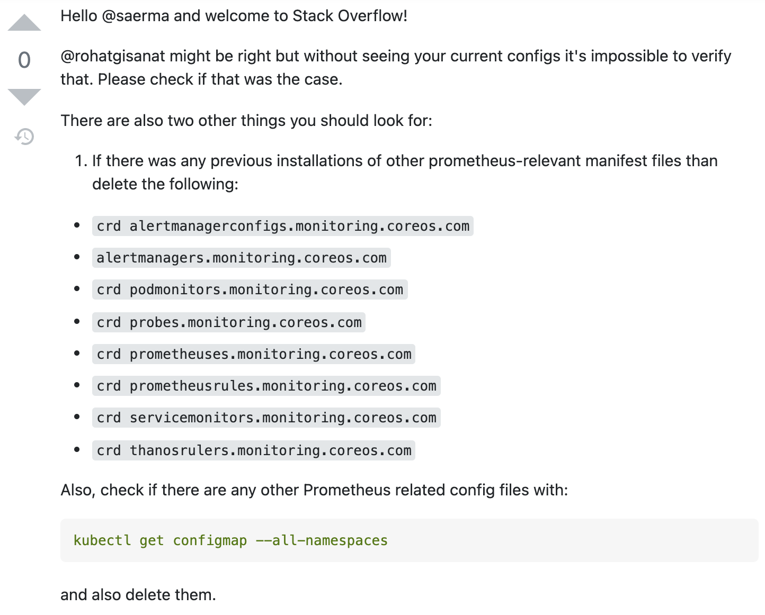
Task: Click the crd probes.monitoring.coreos.com code
Action: coord(229,322)
